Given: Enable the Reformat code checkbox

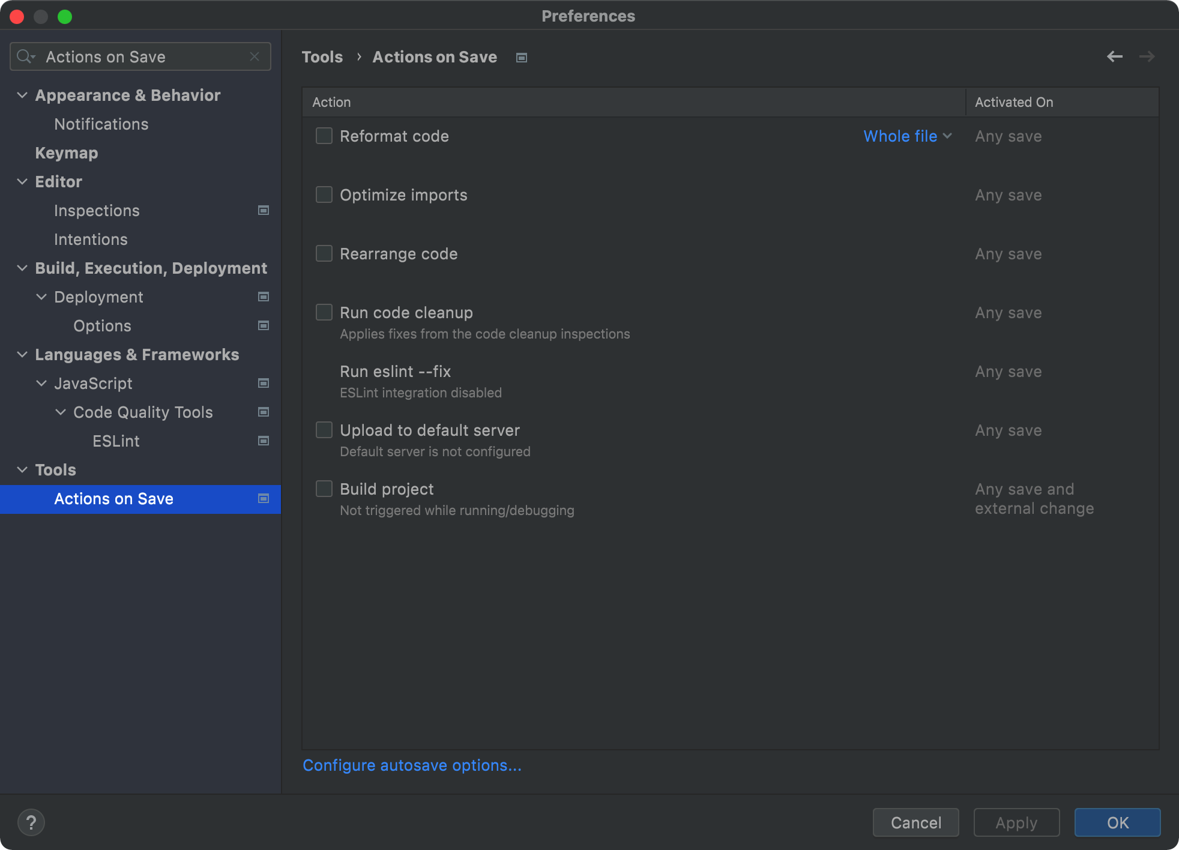Looking at the screenshot, I should click(324, 136).
